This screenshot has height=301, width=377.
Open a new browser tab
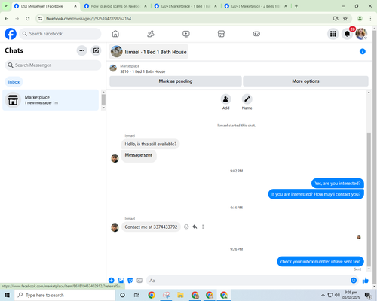click(296, 6)
